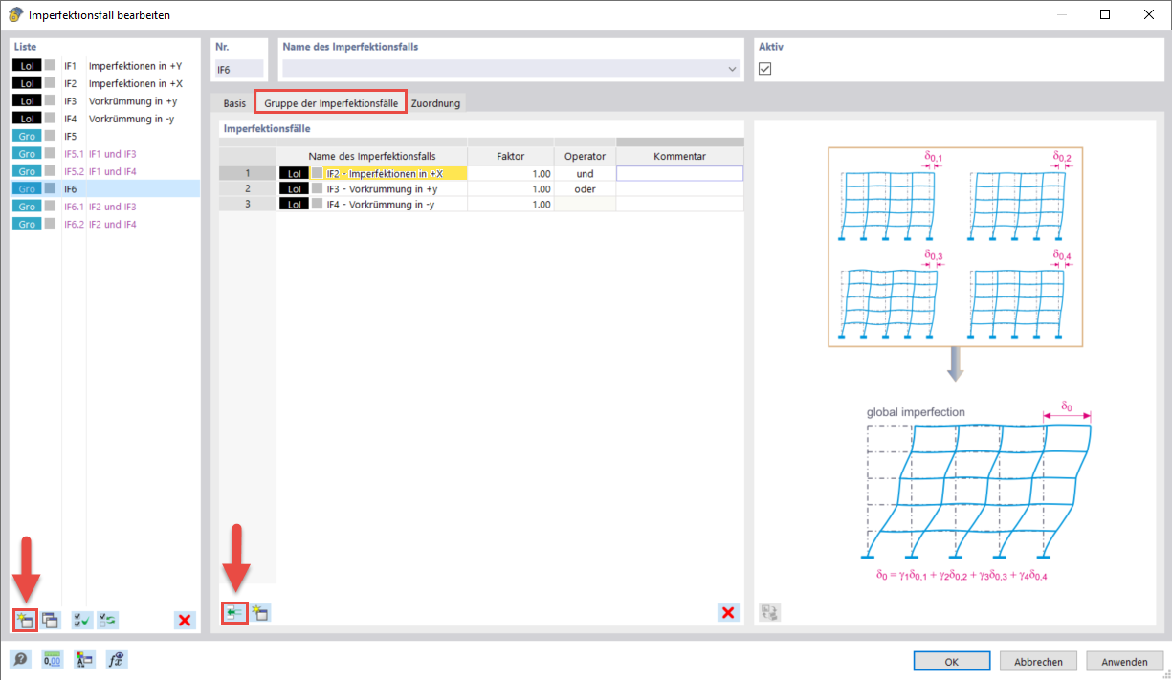
Task: Click the graphic switch icon below preview
Action: (x=770, y=612)
